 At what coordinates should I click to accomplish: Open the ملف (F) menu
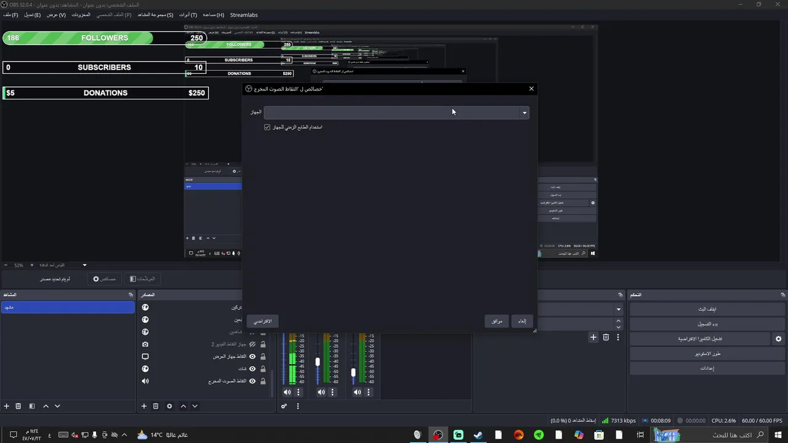click(10, 15)
